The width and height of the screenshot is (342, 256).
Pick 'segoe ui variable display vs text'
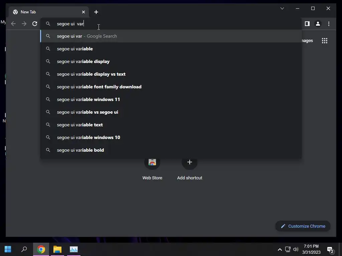click(171, 74)
